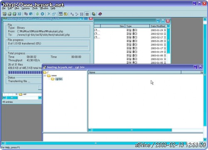Image resolution: width=208 pixels, height=150 pixels.
Task: Click the round blue Stop transfer icon
Action: pyautogui.click(x=42, y=14)
